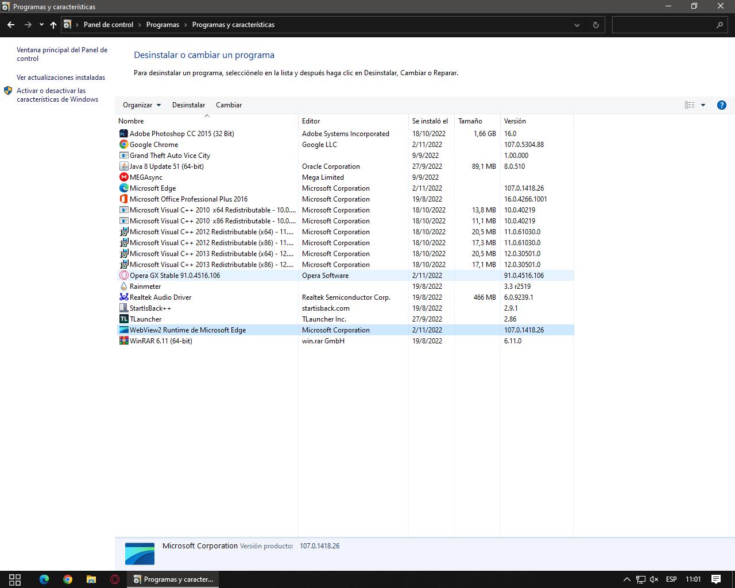The height and width of the screenshot is (588, 735).
Task: Click the Desinstalar toolbar button
Action: 188,105
